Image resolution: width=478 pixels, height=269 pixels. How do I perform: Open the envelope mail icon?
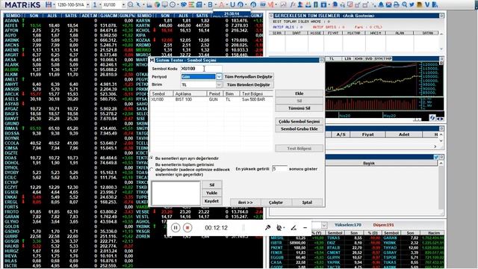(388, 5)
